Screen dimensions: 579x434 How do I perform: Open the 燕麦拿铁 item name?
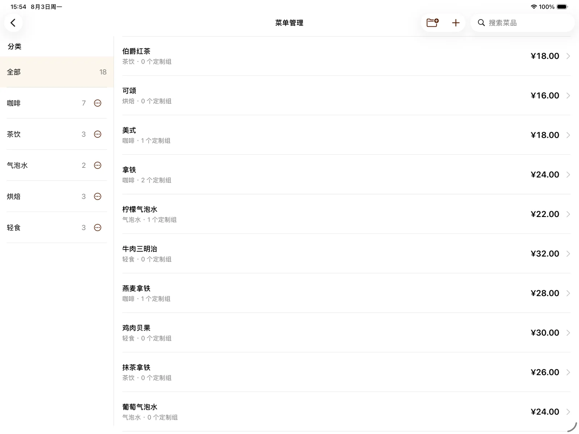pyautogui.click(x=136, y=288)
